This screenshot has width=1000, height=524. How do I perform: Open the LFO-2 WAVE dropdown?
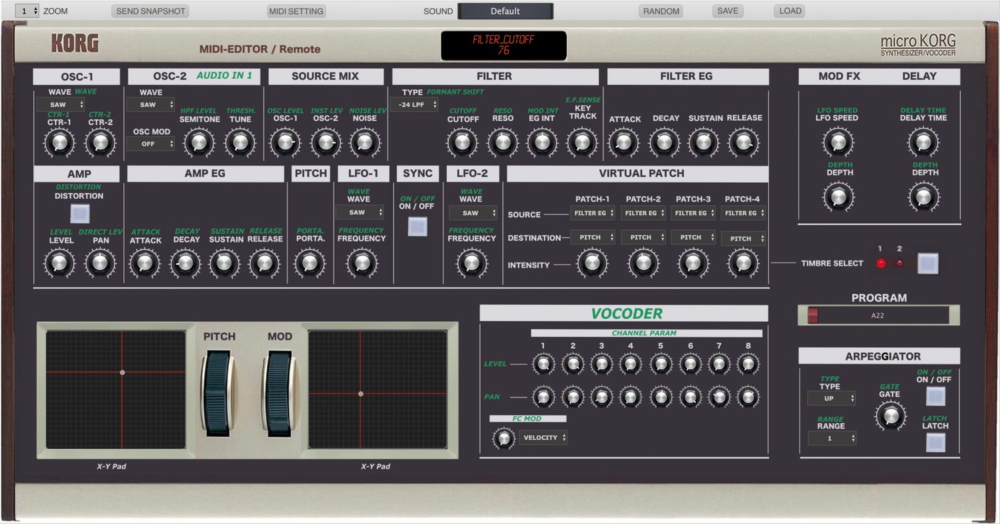[x=473, y=213]
